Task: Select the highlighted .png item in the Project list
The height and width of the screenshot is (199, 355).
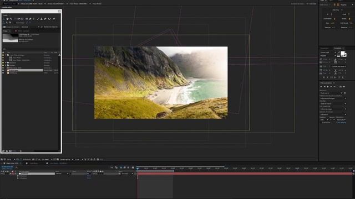Action: (25, 70)
